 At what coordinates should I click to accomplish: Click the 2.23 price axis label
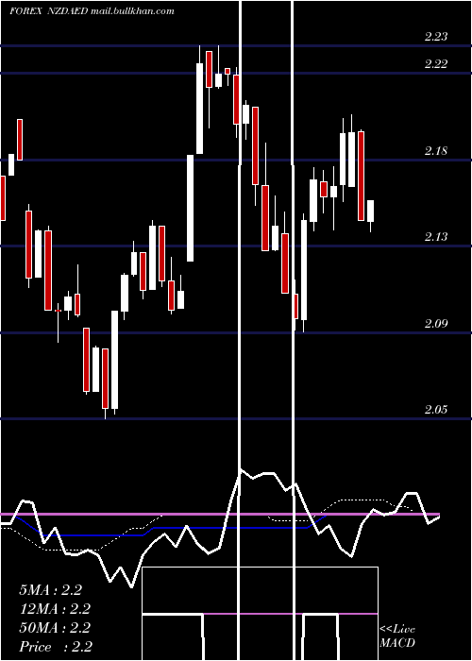[436, 36]
